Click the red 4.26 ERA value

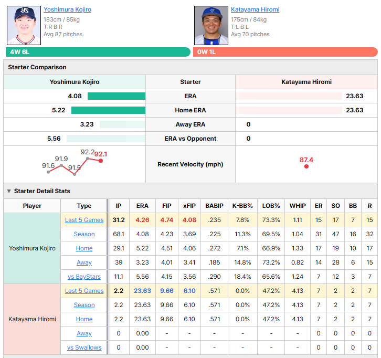point(142,220)
